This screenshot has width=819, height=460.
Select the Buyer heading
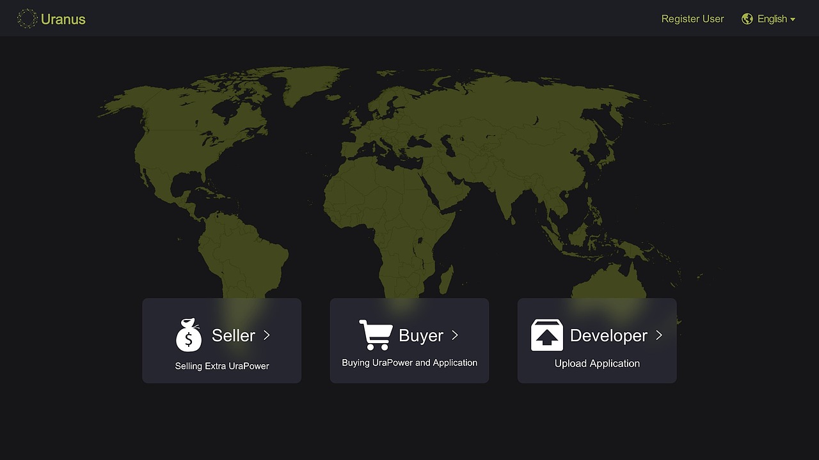[421, 335]
